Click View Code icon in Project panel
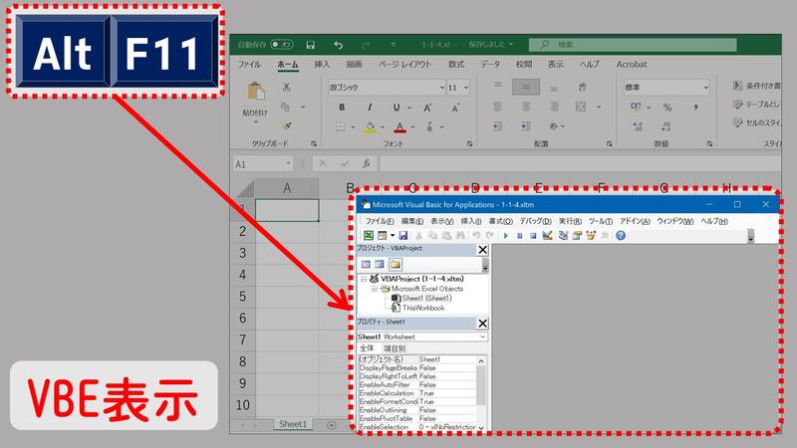The width and height of the screenshot is (797, 448). pos(366,264)
